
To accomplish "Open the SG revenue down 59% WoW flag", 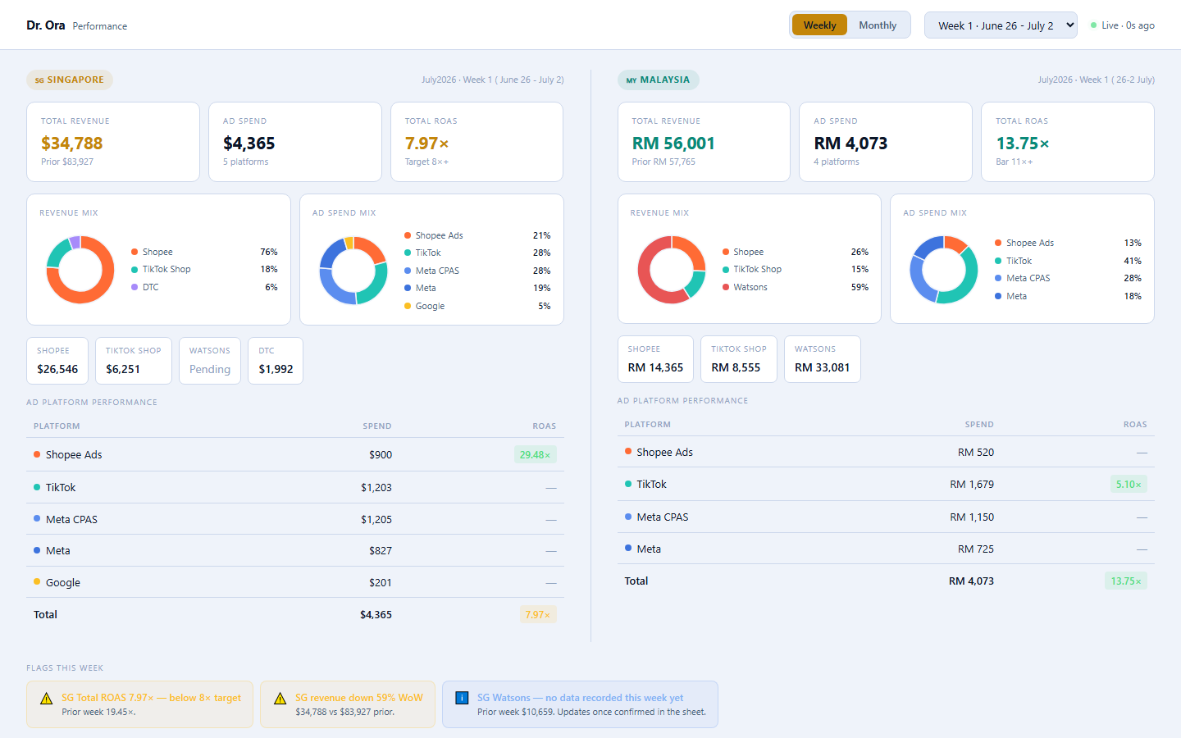I will coord(348,704).
